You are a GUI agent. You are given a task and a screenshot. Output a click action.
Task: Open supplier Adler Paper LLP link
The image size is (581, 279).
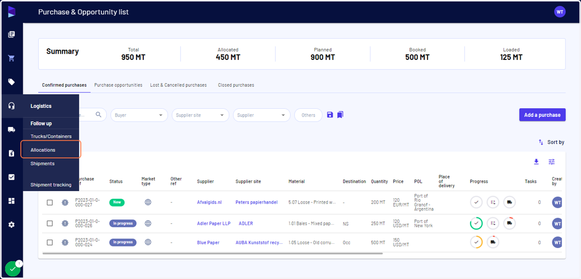tap(214, 223)
